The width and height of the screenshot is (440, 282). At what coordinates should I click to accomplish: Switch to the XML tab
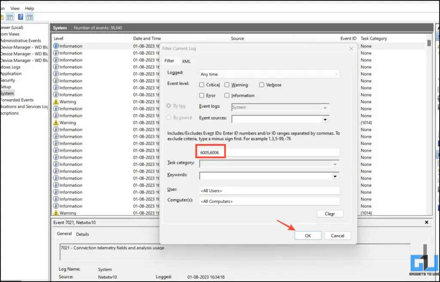tap(186, 61)
